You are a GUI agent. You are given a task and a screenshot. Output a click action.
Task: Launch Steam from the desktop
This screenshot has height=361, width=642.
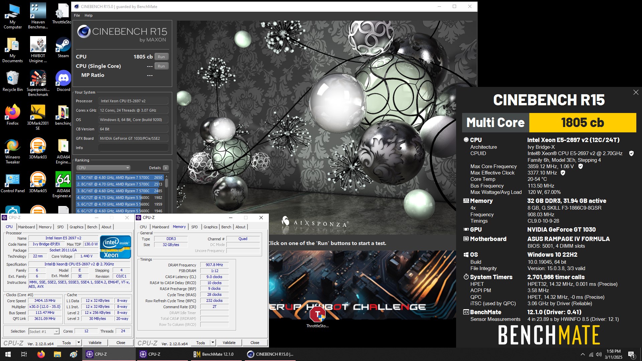[x=63, y=47]
